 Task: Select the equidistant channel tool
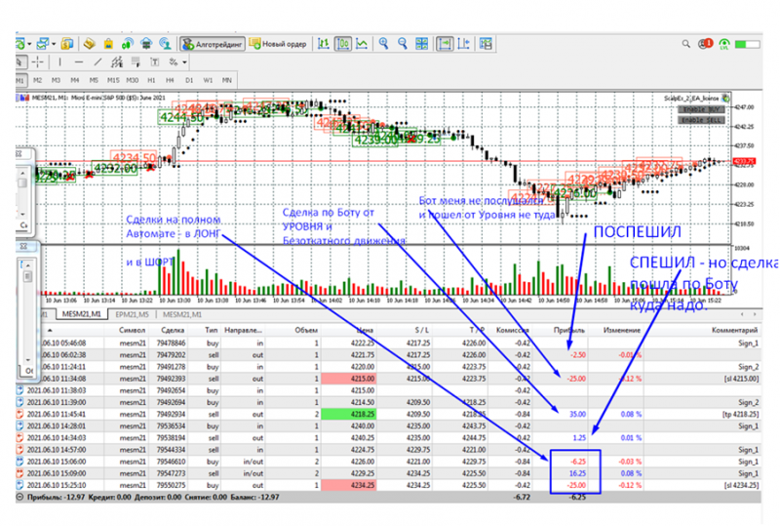[117, 62]
